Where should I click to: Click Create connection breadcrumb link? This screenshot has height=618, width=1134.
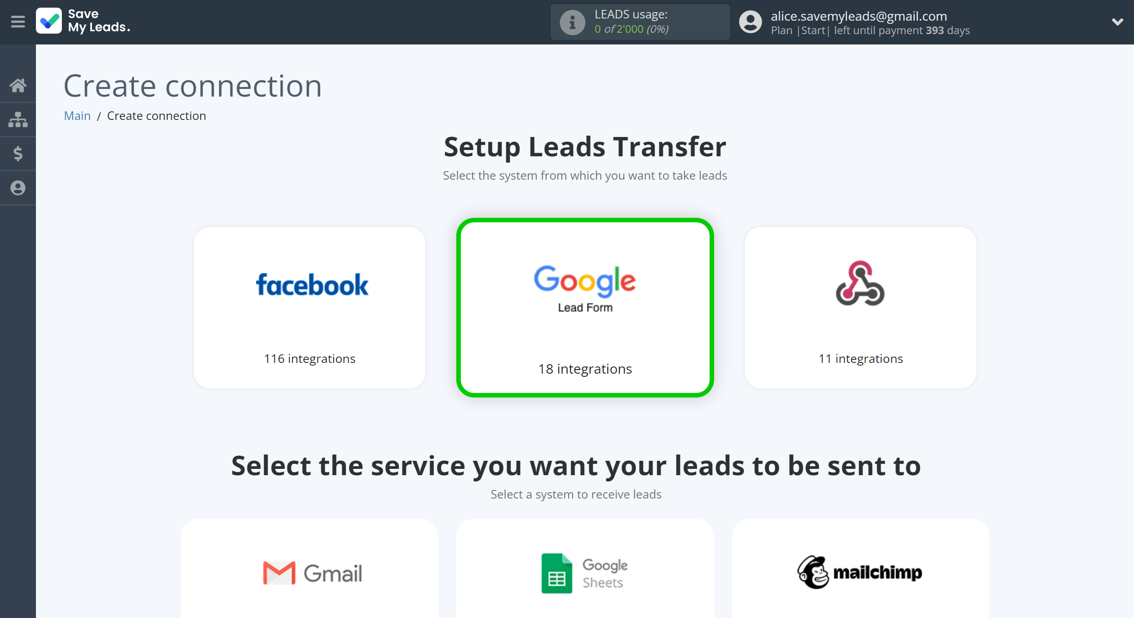click(157, 116)
